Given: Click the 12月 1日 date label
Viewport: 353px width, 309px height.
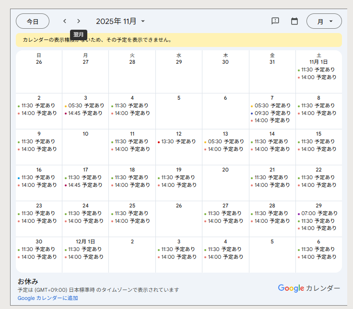Looking at the screenshot, I should (x=85, y=241).
